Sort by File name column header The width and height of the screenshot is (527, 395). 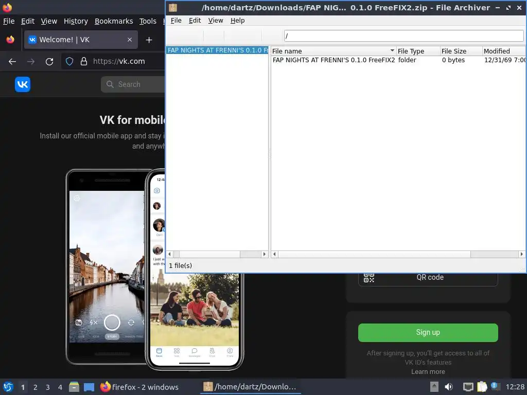(x=333, y=51)
